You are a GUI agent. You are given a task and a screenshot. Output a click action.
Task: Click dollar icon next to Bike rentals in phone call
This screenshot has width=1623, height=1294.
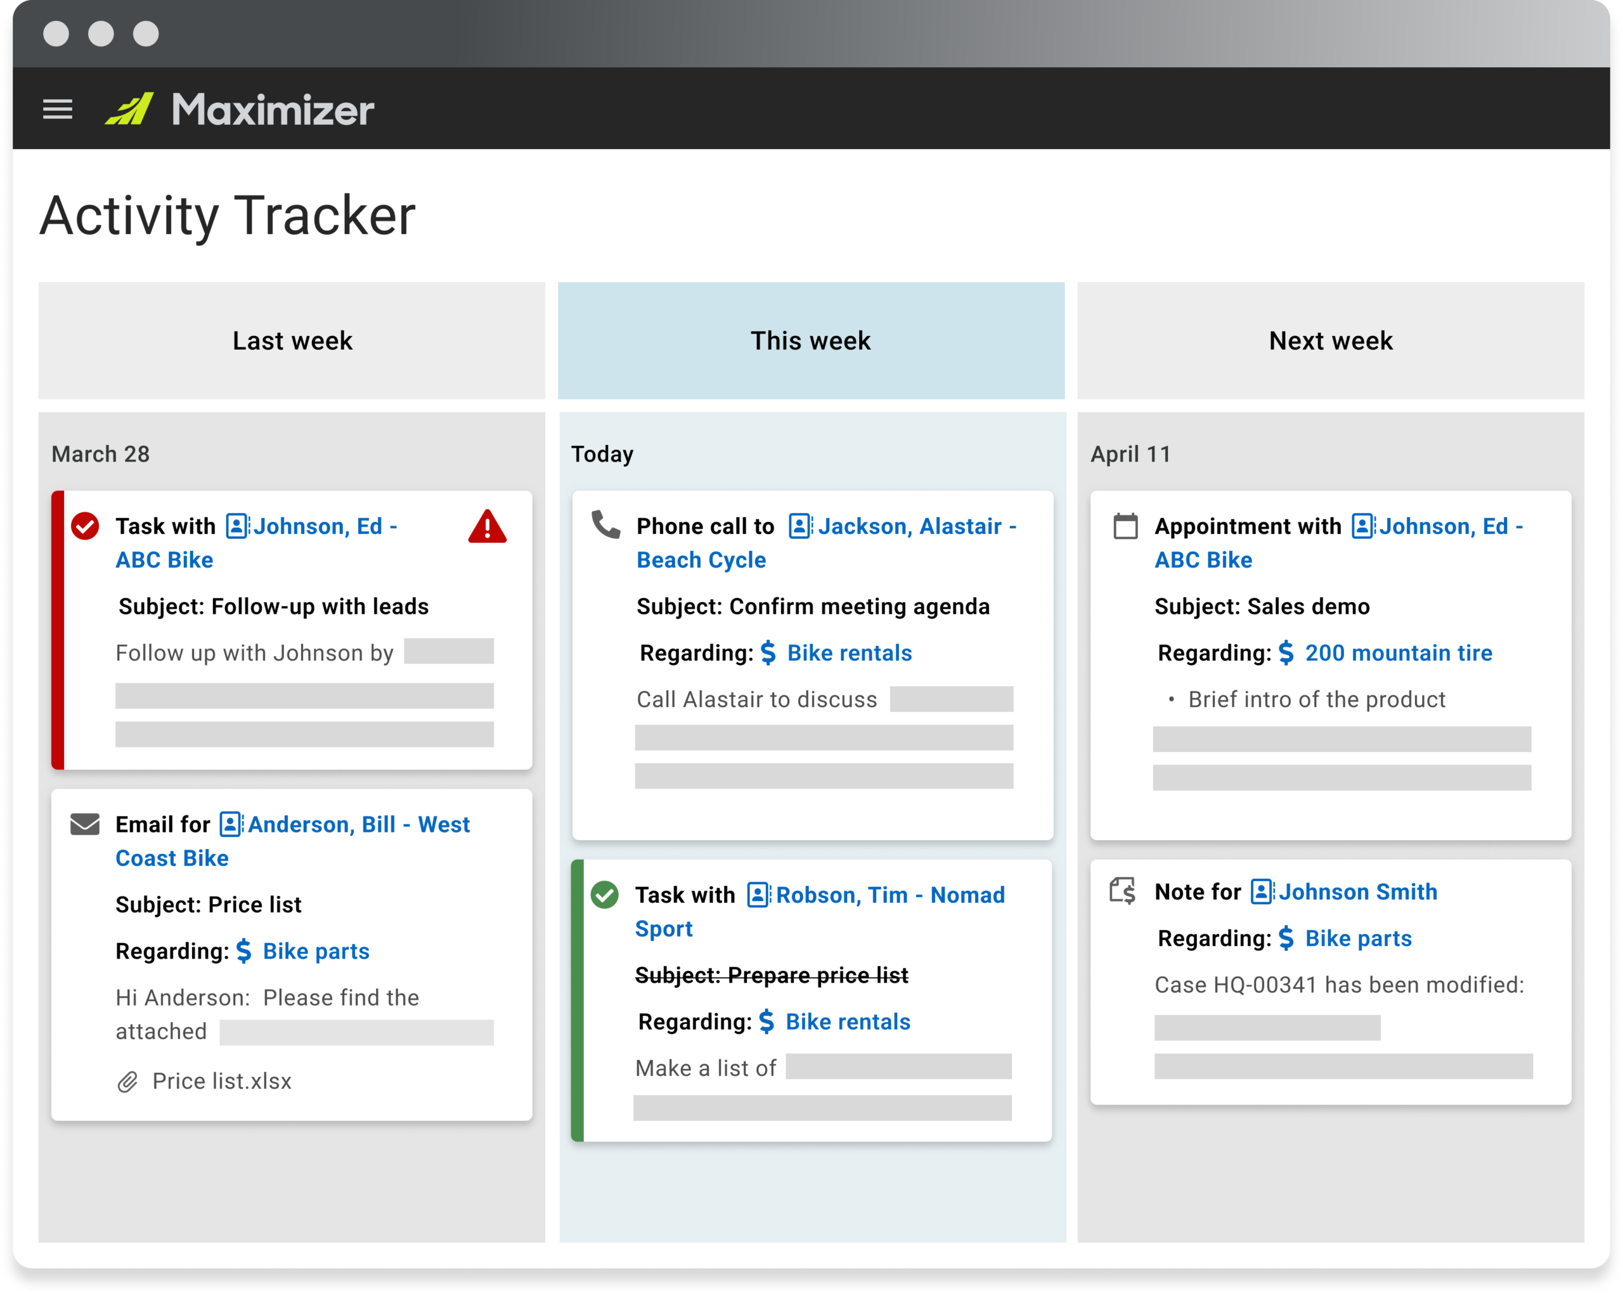[x=768, y=652]
